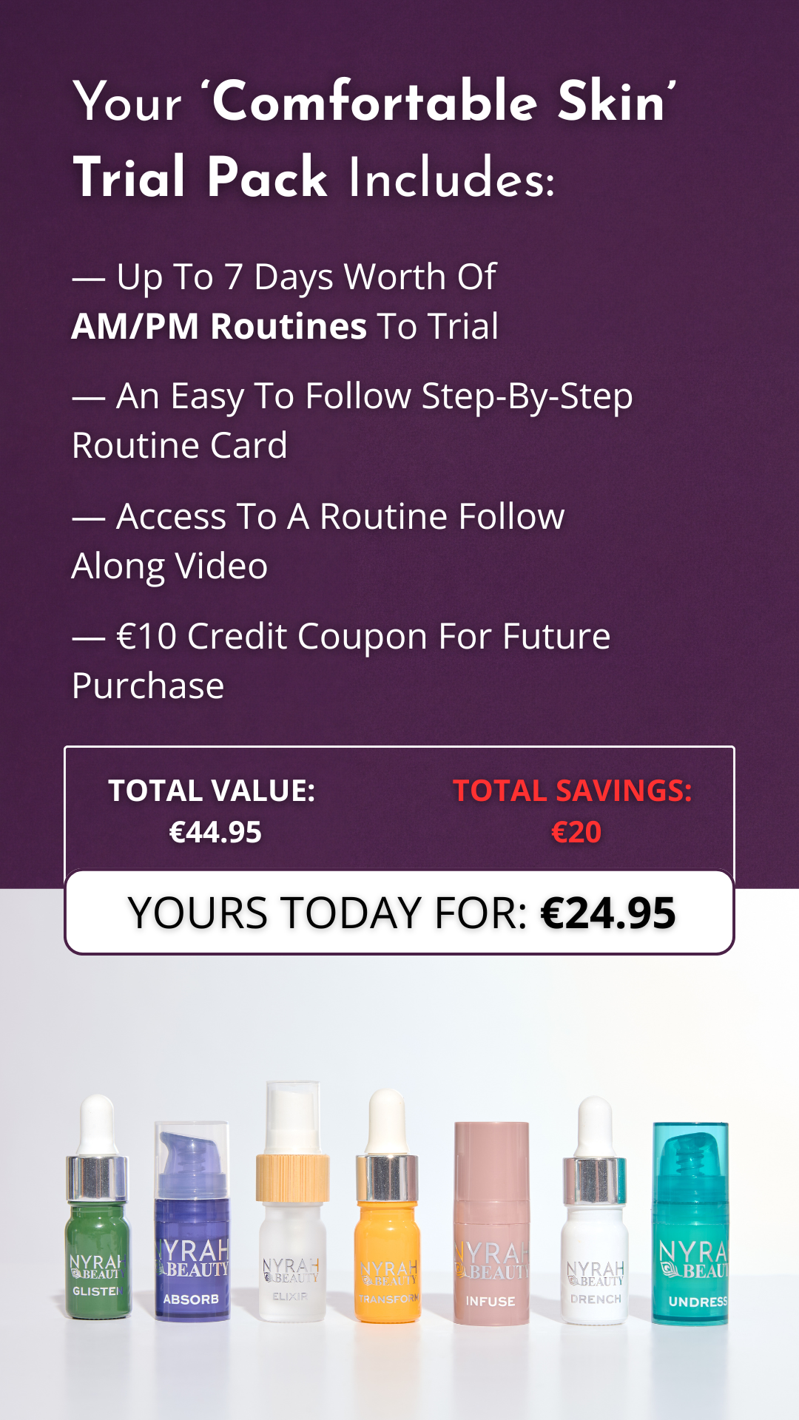Click the 'Total Value:' label
The height and width of the screenshot is (1420, 799).
[212, 791]
